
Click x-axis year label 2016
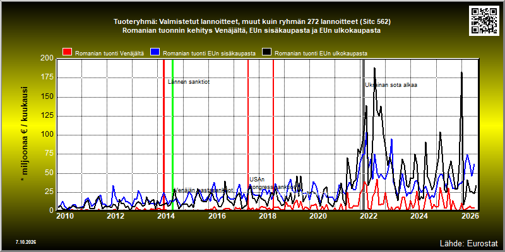tap(217, 216)
